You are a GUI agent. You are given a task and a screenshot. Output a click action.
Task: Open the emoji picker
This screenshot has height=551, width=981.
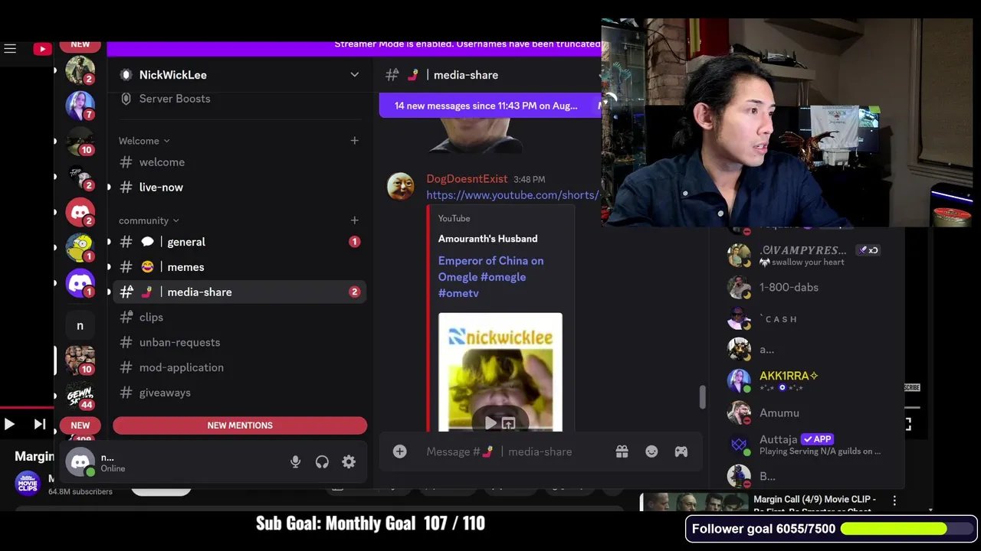[x=651, y=452]
